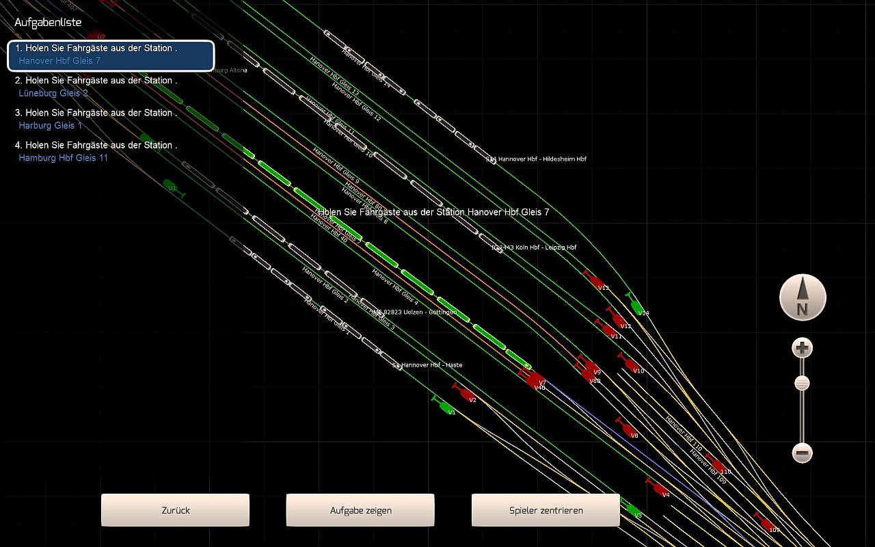Screen dimensions: 875x547
Task: Click the Spieler zentrieren button
Action: pos(546,510)
